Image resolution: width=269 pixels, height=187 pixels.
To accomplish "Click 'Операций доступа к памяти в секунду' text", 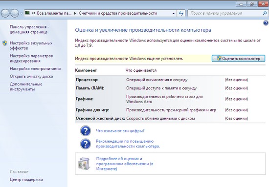I will pyautogui.click(x=161, y=88).
